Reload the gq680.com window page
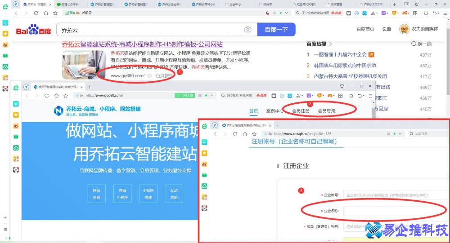This screenshot has height=243, width=450. tap(46, 95)
